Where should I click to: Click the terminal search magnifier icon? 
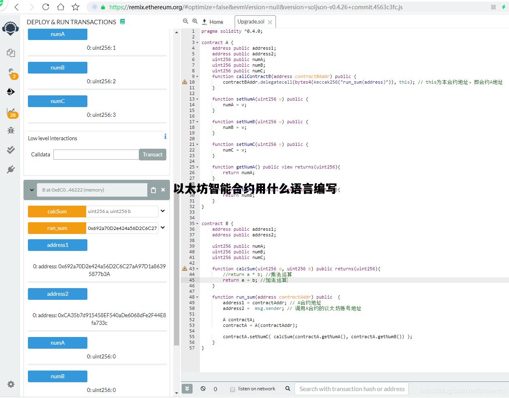coord(288,389)
